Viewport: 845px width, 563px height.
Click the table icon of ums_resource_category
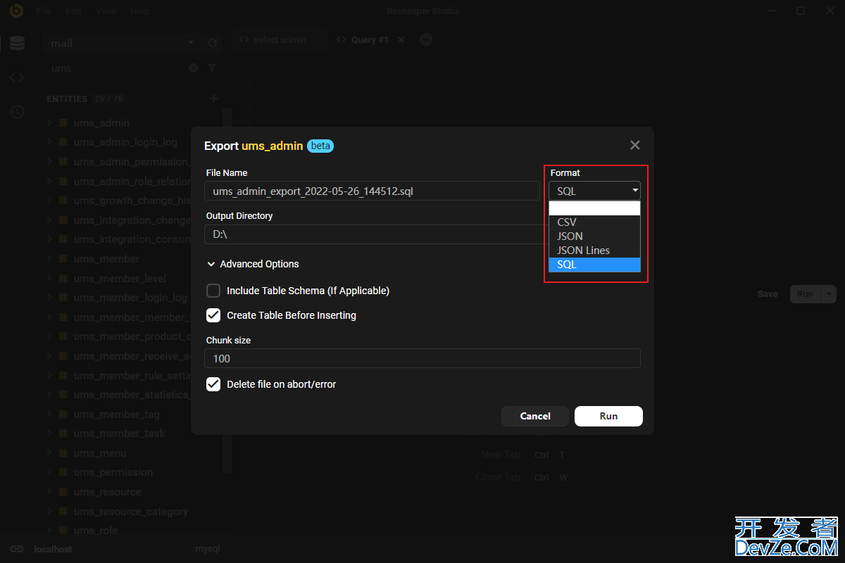tap(63, 512)
